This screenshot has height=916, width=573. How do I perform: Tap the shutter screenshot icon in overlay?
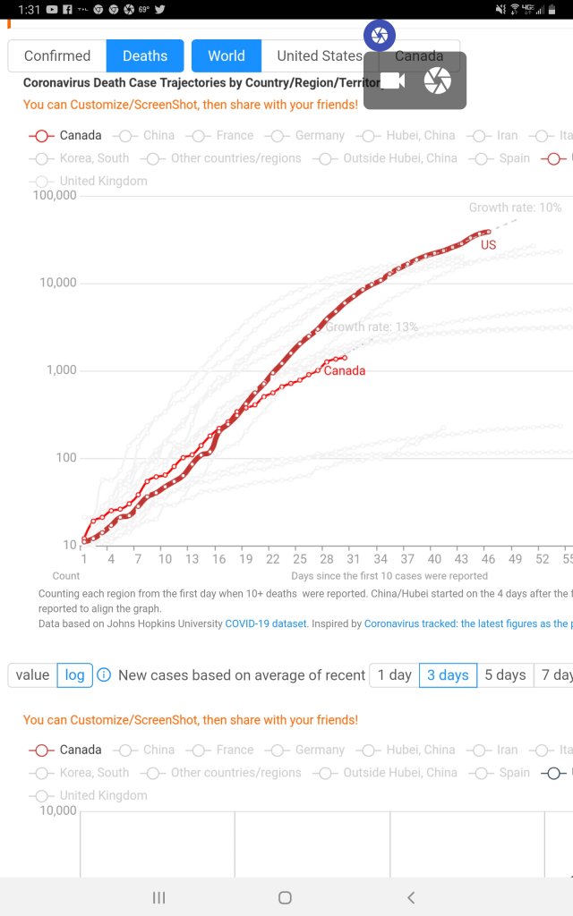(x=438, y=81)
